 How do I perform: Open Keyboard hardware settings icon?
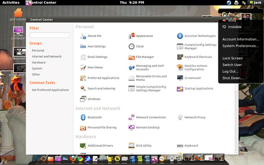click(x=180, y=146)
